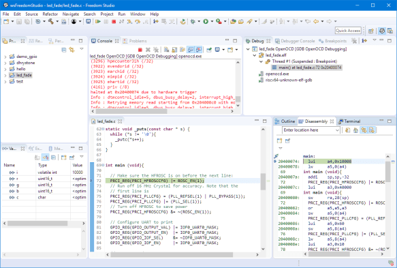Toggle Scroll Lock in Console toolbar
Screen dimensions: 397x268
[x=174, y=50]
